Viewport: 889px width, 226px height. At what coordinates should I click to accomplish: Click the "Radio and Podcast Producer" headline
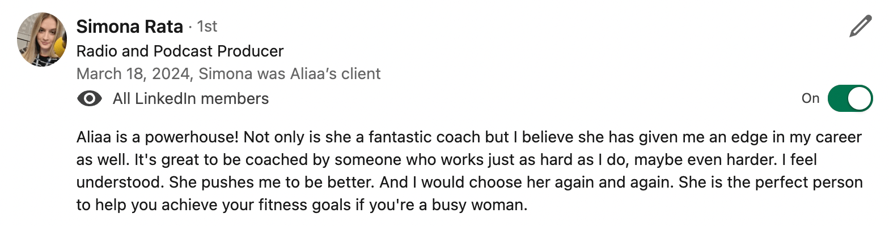tap(180, 51)
